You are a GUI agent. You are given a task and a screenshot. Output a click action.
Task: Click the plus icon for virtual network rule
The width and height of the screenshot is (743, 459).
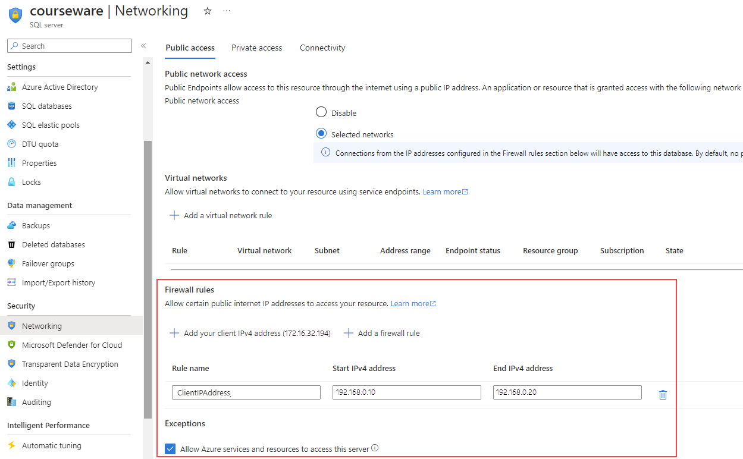point(174,215)
